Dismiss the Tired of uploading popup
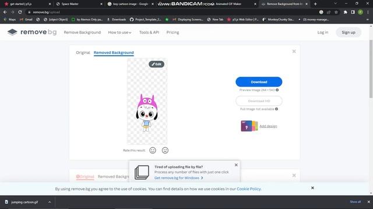Viewport: 373px width, 209px height. [x=236, y=165]
